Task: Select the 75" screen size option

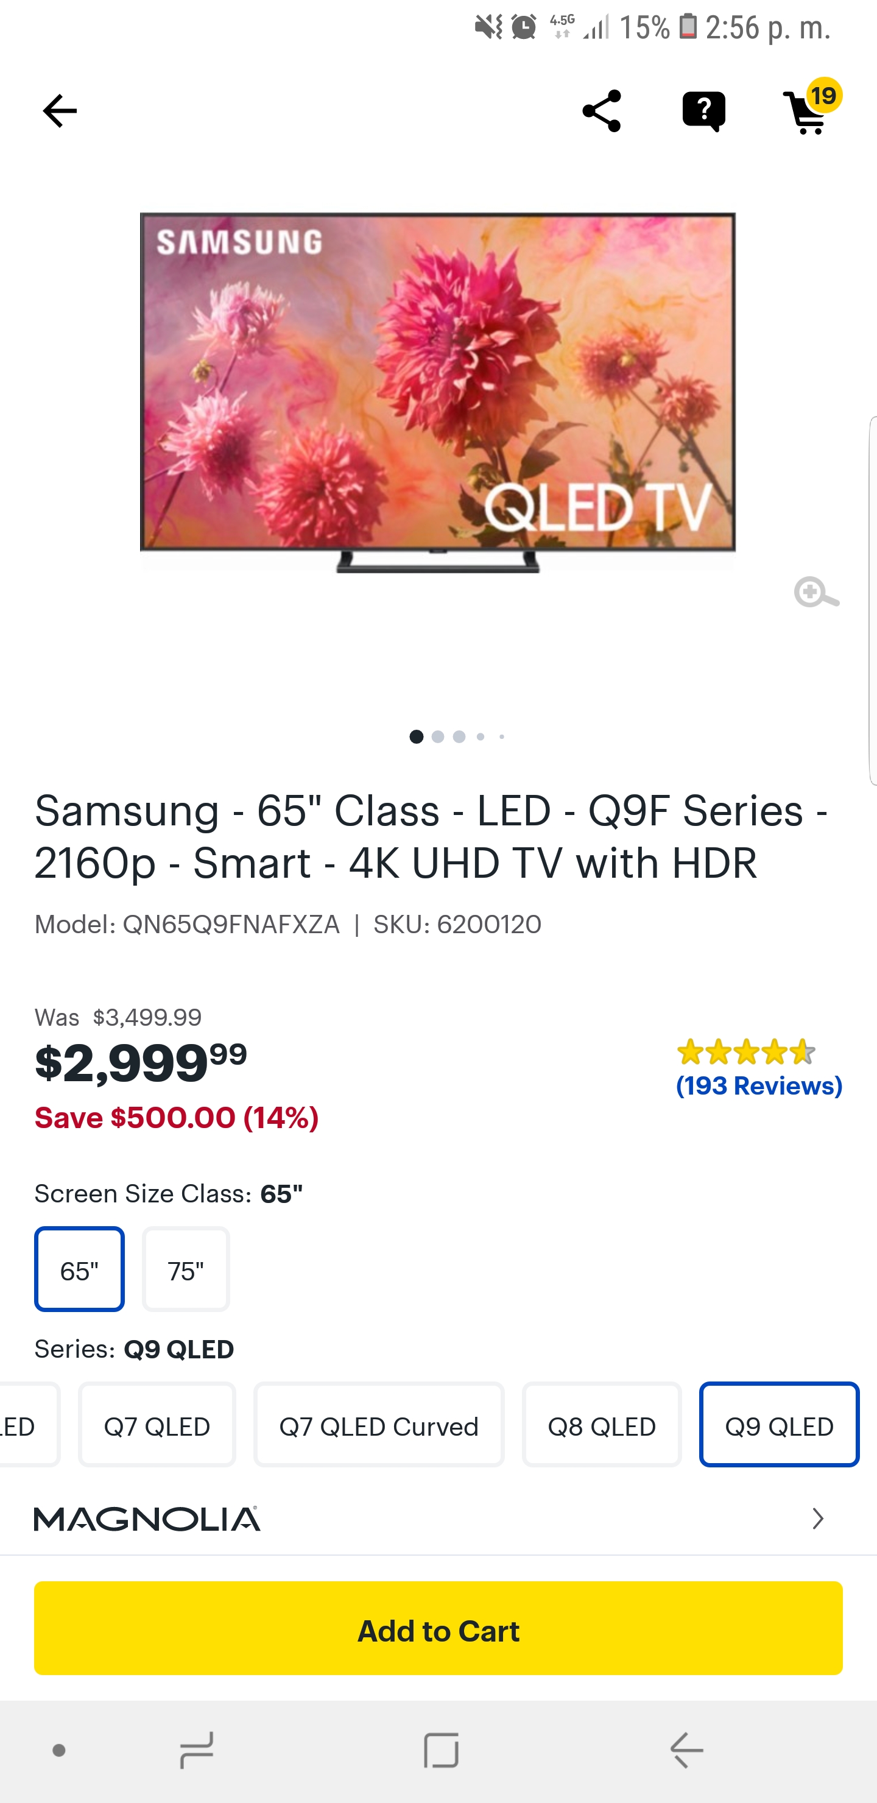Action: click(x=186, y=1269)
